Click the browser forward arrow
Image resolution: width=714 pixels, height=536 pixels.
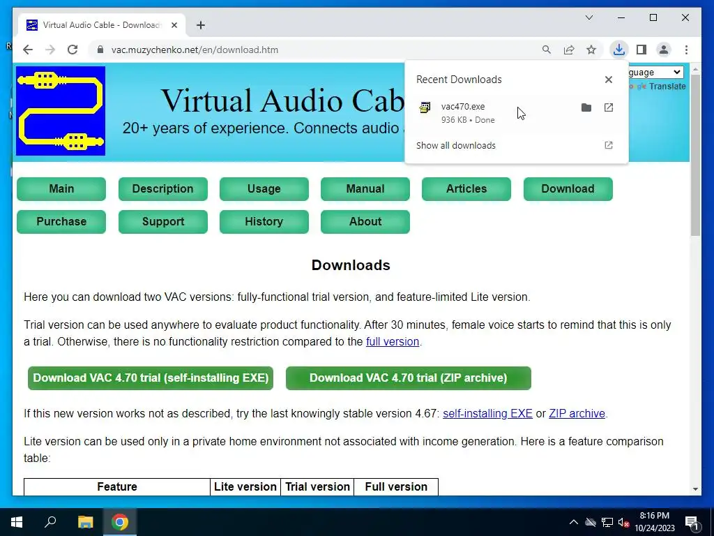point(50,50)
